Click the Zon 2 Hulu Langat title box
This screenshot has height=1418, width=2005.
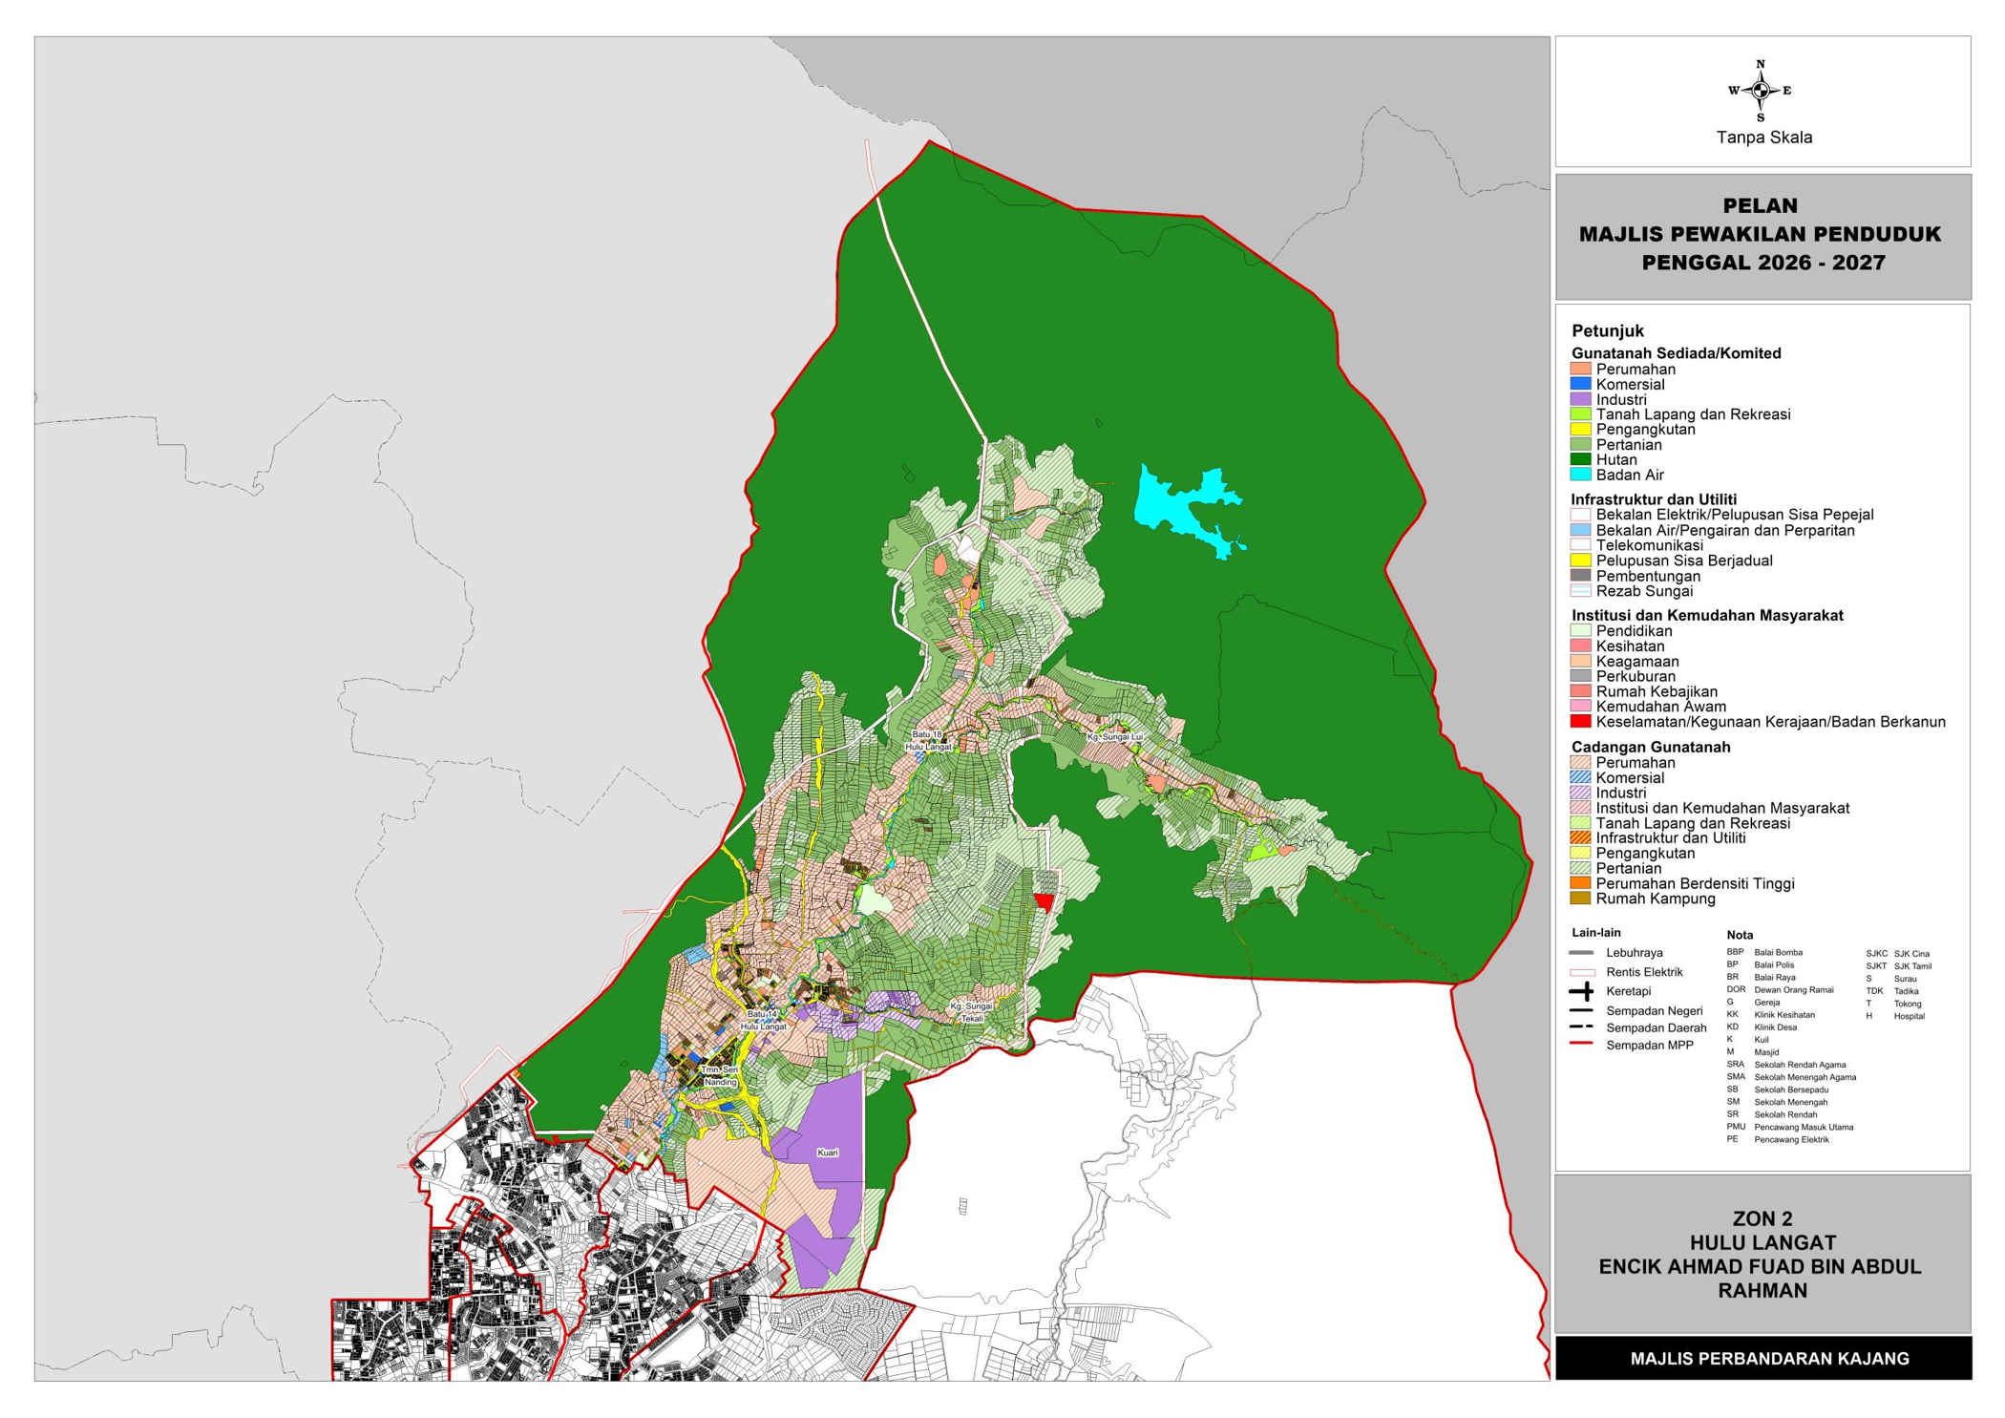[x=1762, y=1254]
